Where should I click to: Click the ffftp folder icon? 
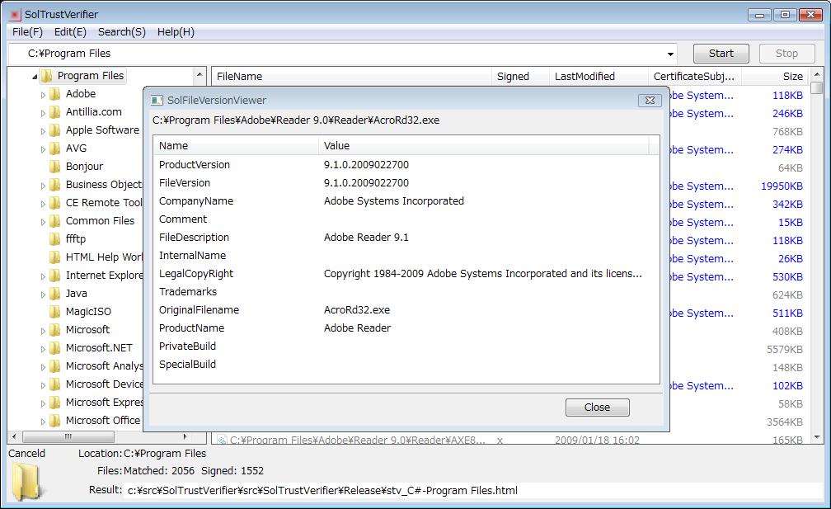[x=55, y=239]
